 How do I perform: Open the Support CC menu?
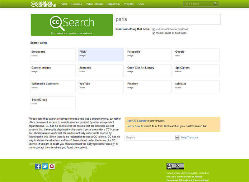click(x=113, y=4)
